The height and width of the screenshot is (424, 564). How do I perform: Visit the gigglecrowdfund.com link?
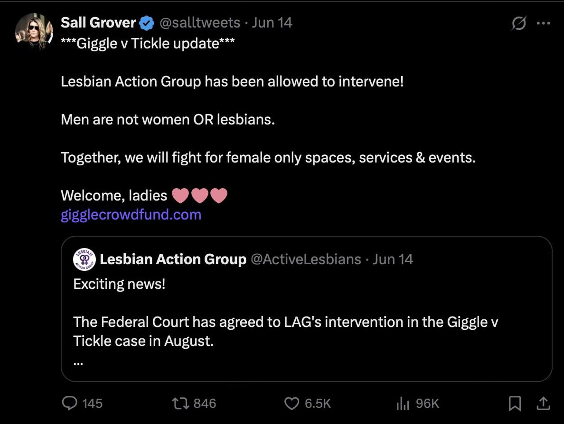pos(131,215)
